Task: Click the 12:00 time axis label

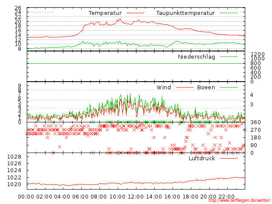Action: (136, 197)
